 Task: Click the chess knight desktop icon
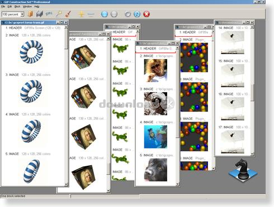pyautogui.click(x=243, y=170)
